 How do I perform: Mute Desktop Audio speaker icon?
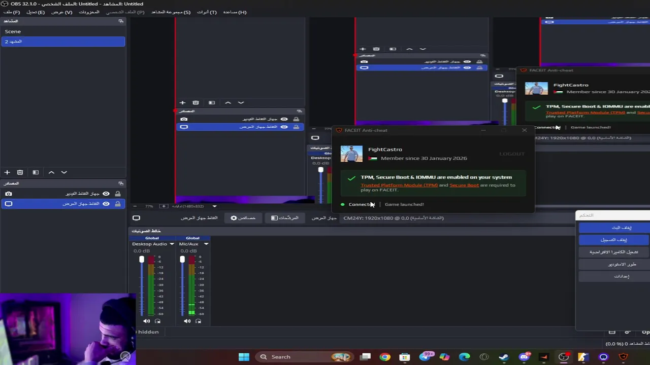pyautogui.click(x=146, y=321)
